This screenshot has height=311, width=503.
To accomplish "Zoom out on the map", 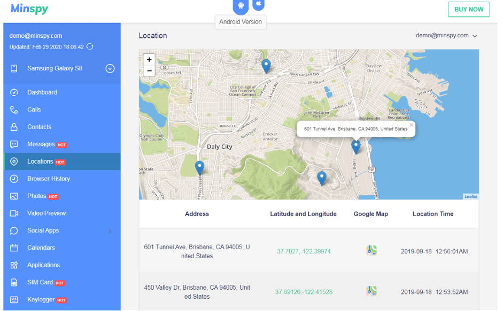I will click(x=149, y=71).
